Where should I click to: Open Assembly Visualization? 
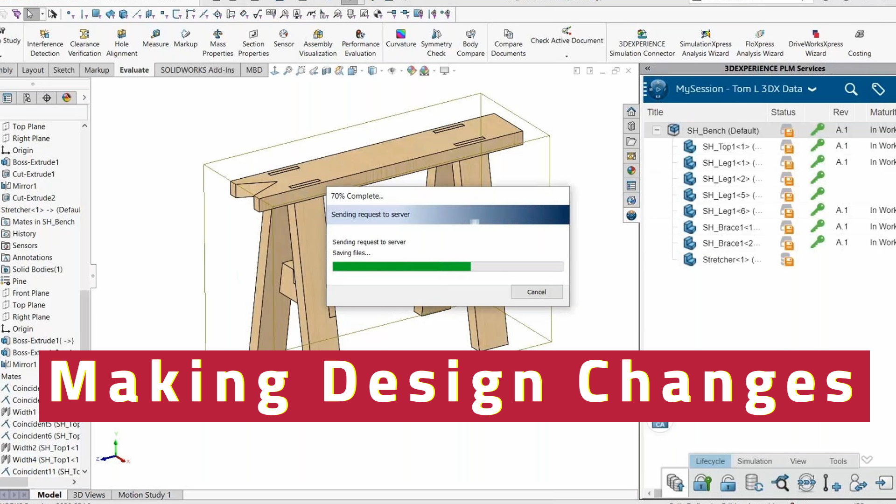click(x=318, y=43)
